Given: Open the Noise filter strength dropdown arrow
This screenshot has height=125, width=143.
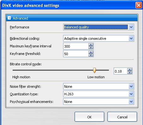Looking at the screenshot, I should pos(131,86).
